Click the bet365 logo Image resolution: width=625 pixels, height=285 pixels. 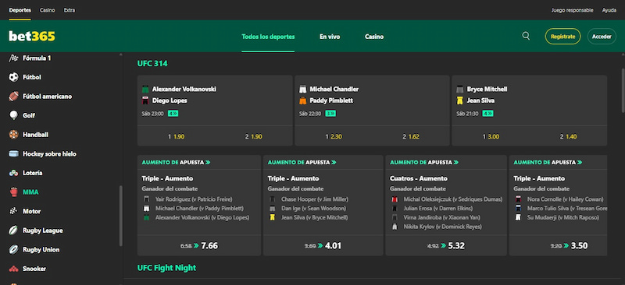32,37
